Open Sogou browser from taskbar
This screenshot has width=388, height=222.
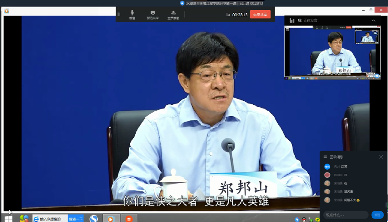coord(94,219)
